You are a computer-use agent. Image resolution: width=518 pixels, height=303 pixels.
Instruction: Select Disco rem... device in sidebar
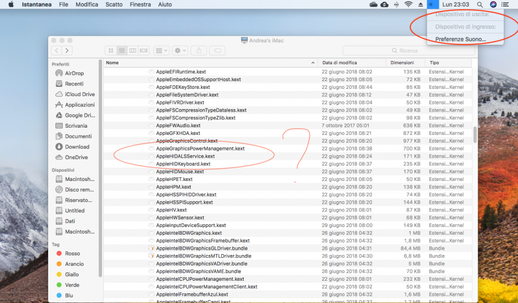(x=79, y=190)
